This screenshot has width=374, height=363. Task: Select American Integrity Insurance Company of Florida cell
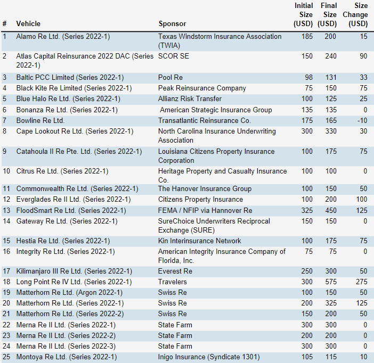(222, 256)
